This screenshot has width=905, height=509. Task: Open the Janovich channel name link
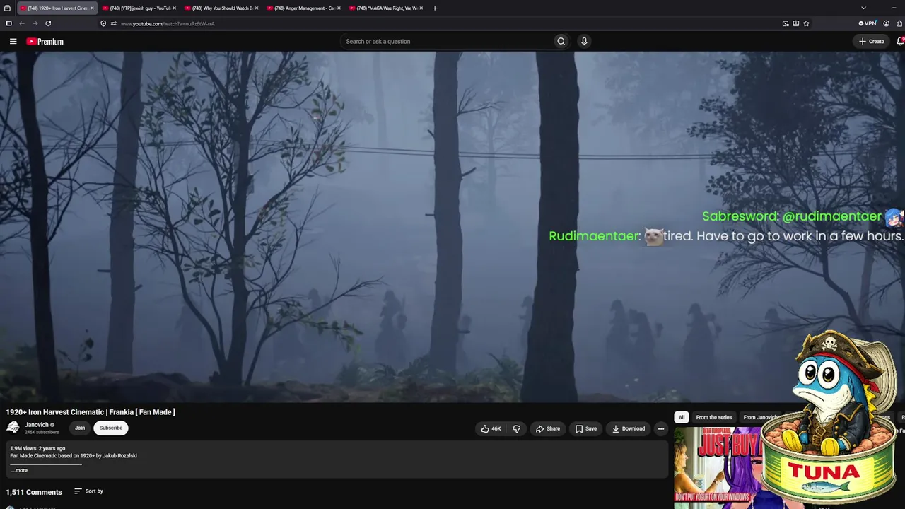click(37, 425)
